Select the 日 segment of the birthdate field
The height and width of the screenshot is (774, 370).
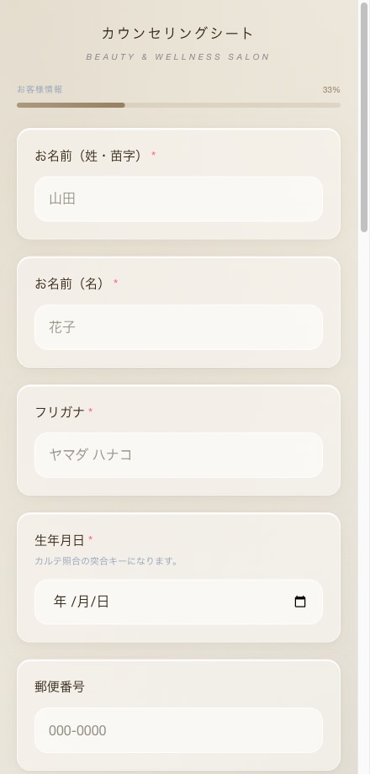102,602
